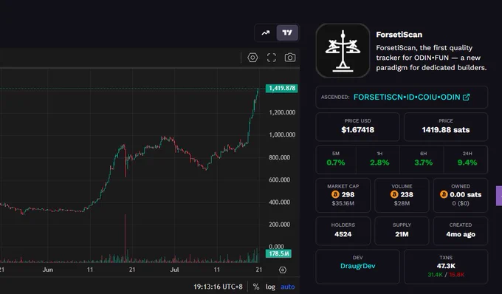Click the bitcoin icon in Owned card

(x=444, y=194)
